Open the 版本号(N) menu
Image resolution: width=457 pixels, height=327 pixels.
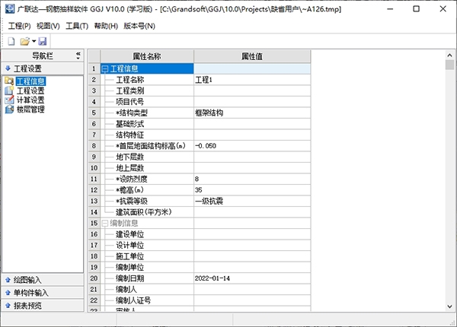[x=139, y=26]
